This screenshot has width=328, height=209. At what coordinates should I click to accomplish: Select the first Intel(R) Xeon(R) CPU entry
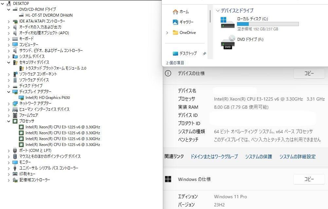pos(63,127)
